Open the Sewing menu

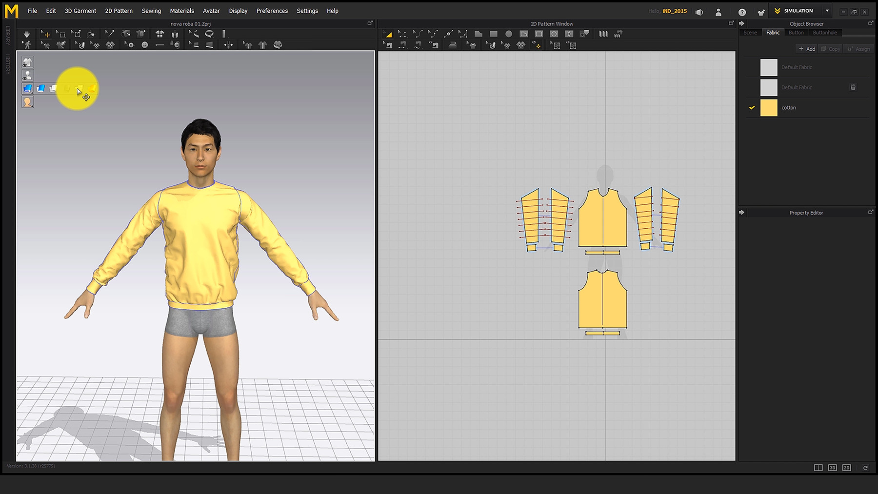[151, 10]
